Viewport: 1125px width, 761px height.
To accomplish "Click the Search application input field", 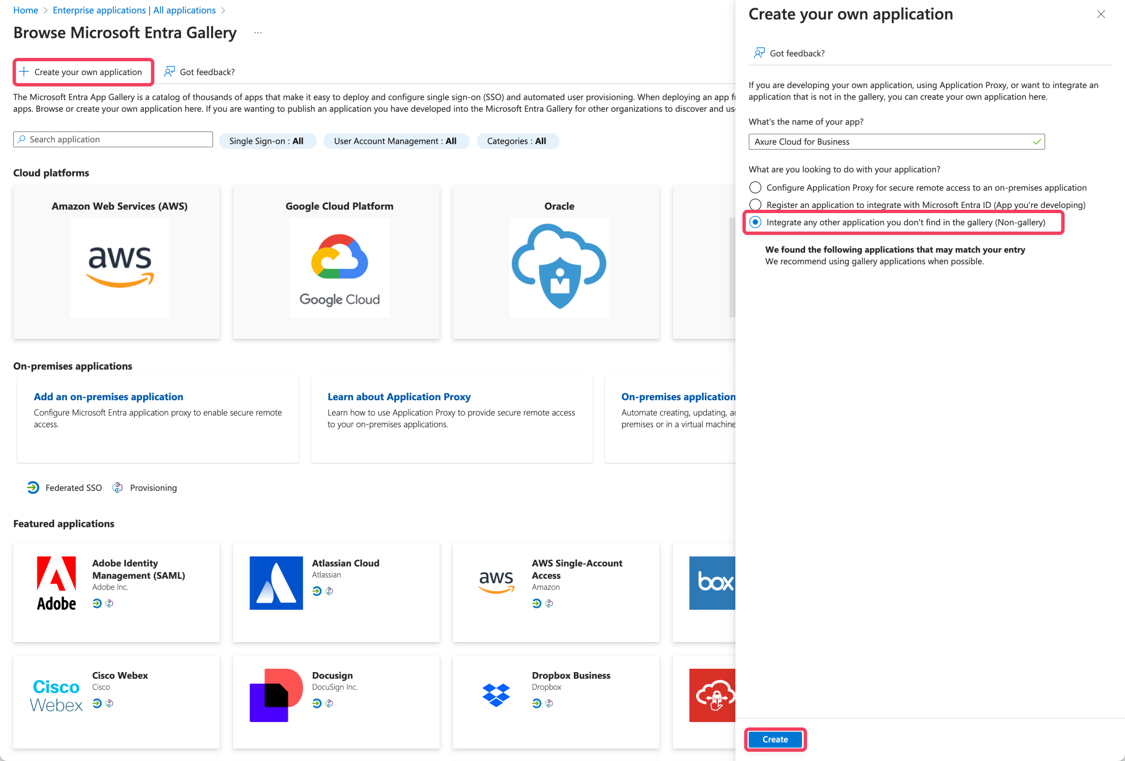I will tap(113, 139).
